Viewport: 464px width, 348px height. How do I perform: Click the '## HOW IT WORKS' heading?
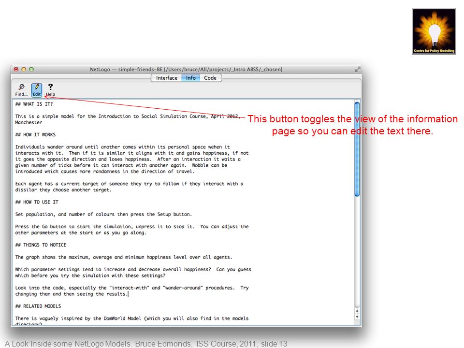pyautogui.click(x=35, y=135)
